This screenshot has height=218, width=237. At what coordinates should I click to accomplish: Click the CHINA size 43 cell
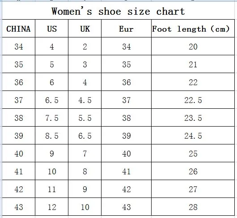(19, 207)
